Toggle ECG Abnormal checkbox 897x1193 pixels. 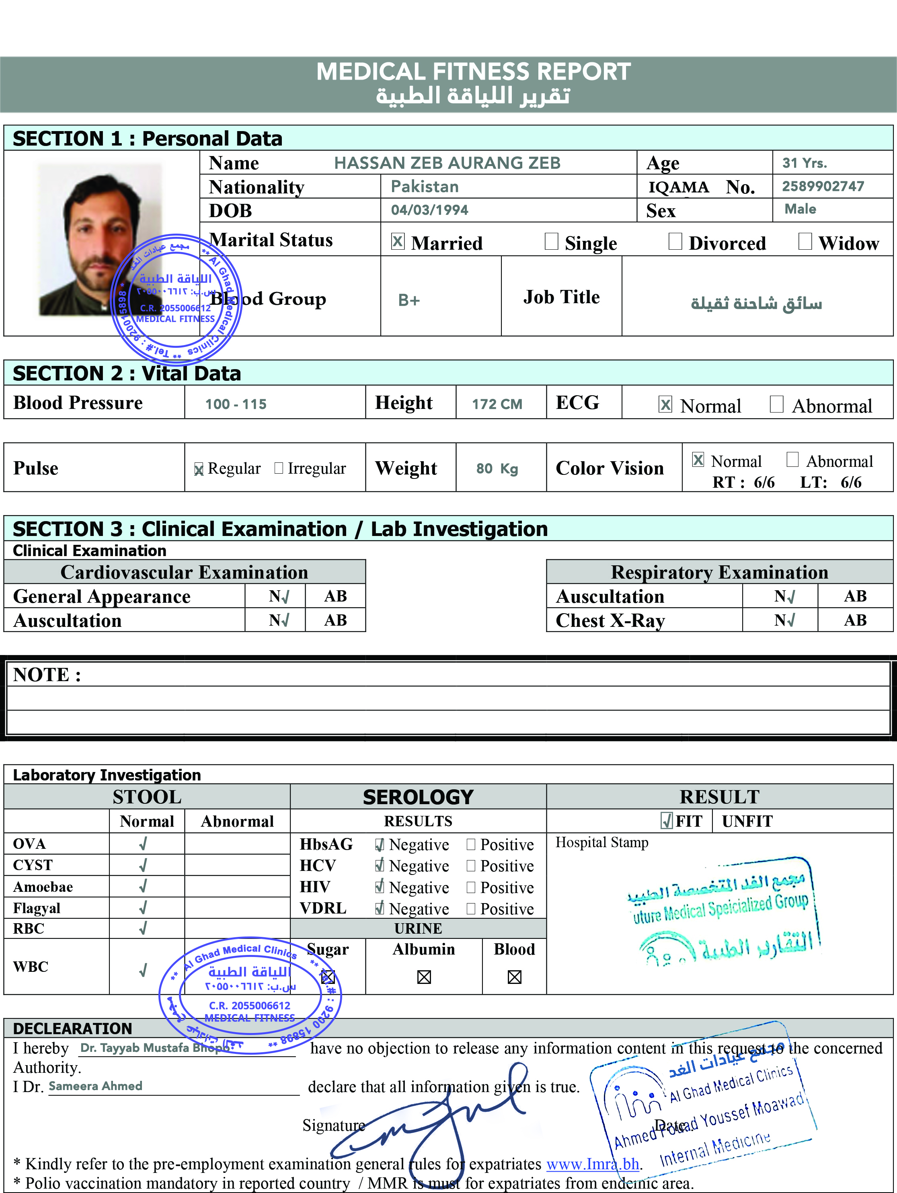coord(776,404)
